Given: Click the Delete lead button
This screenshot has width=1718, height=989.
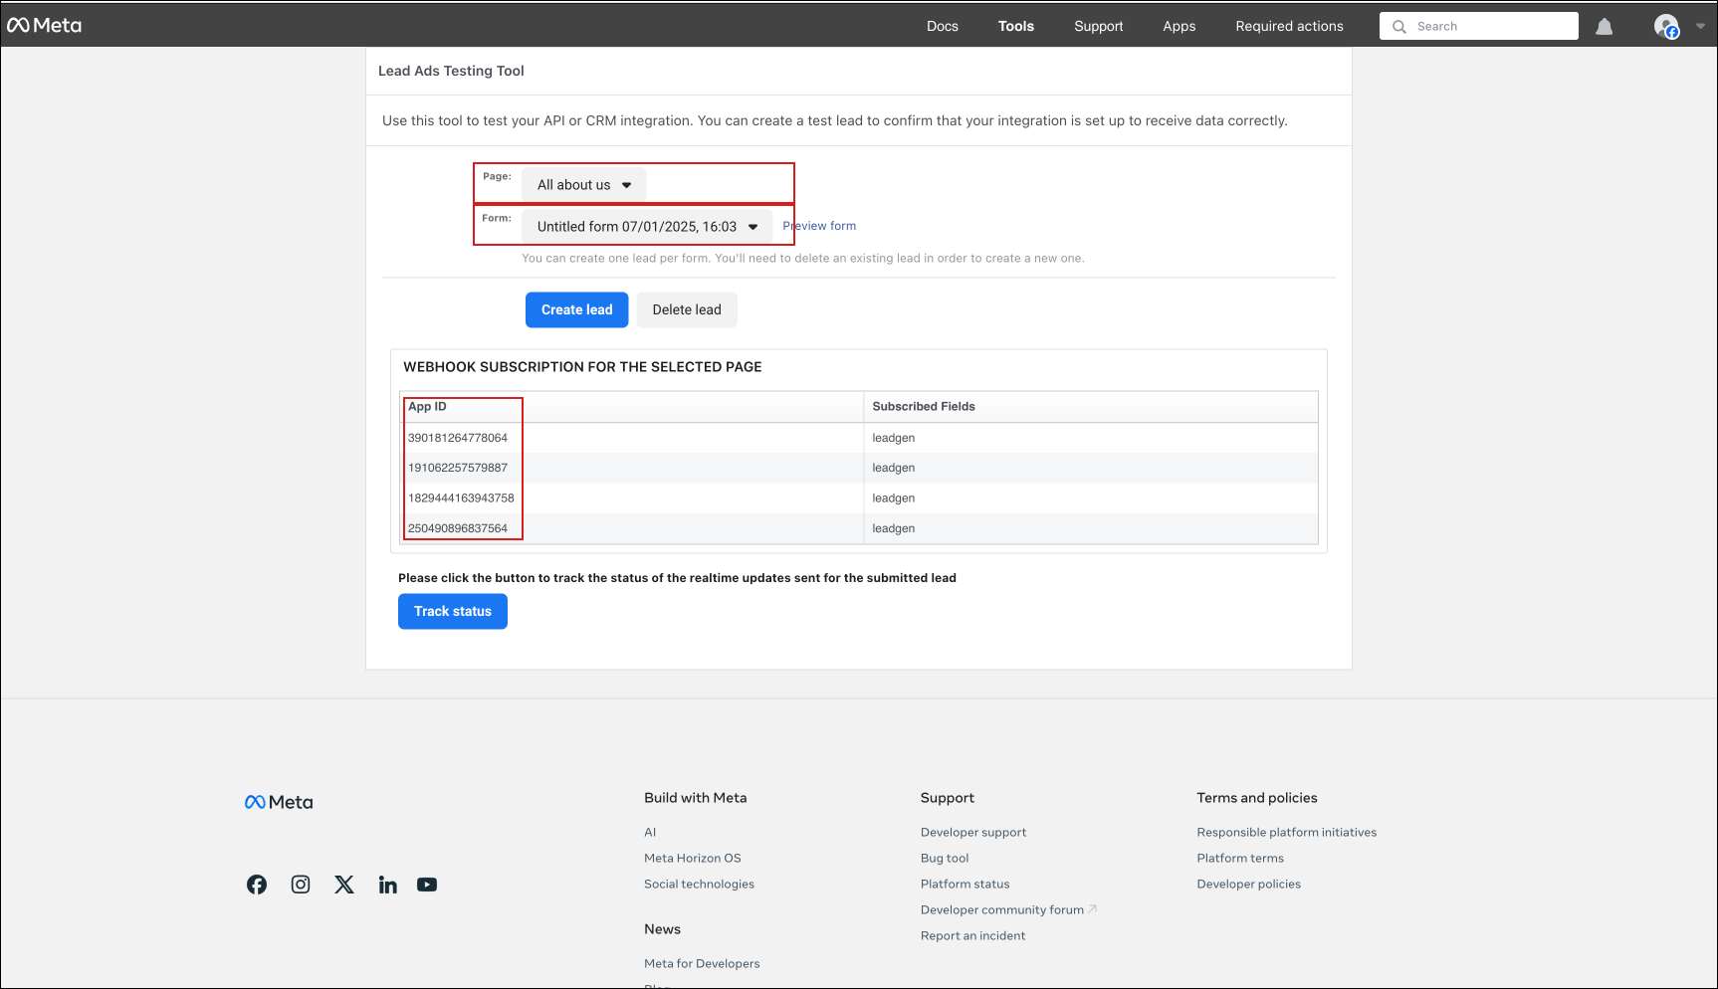Looking at the screenshot, I should (687, 309).
